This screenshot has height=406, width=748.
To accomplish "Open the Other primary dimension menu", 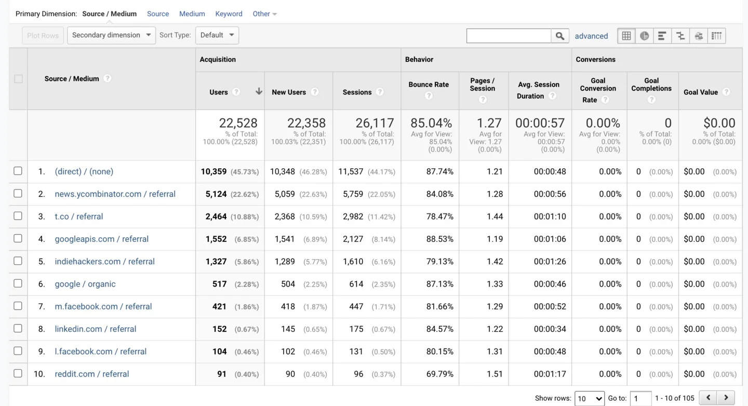I will (264, 14).
